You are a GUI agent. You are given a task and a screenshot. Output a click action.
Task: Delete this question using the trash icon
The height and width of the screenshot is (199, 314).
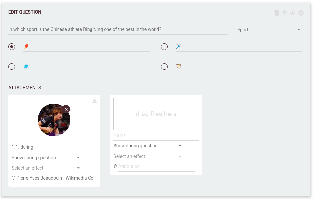pyautogui.click(x=276, y=13)
